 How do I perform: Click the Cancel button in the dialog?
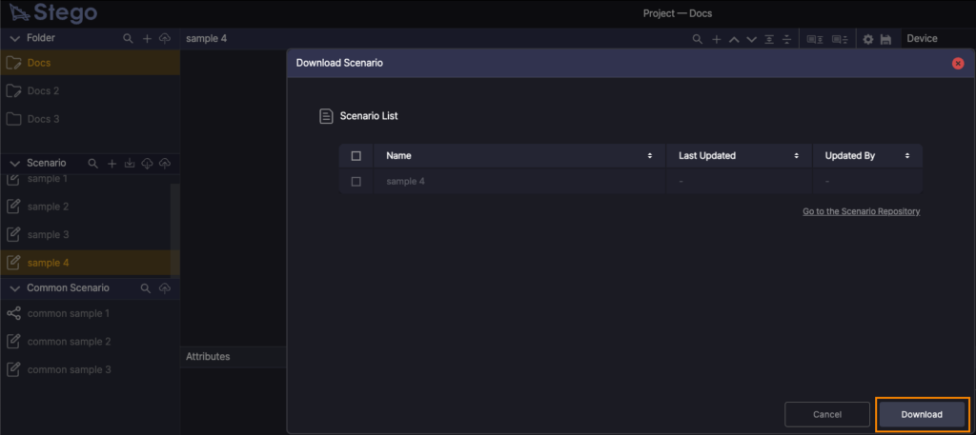(826, 414)
